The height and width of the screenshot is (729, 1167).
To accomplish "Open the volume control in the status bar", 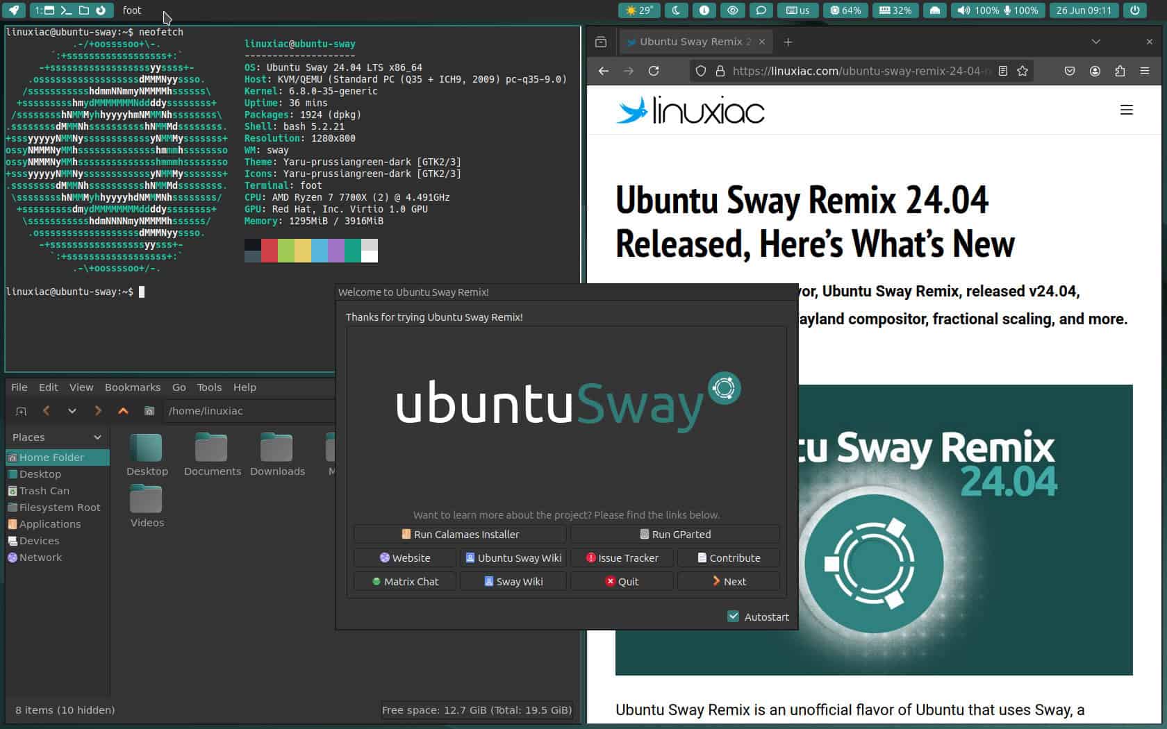I will pyautogui.click(x=964, y=10).
